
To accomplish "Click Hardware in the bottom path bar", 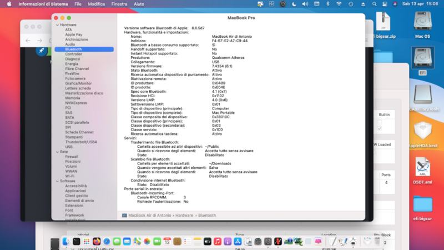I will point(184,216).
